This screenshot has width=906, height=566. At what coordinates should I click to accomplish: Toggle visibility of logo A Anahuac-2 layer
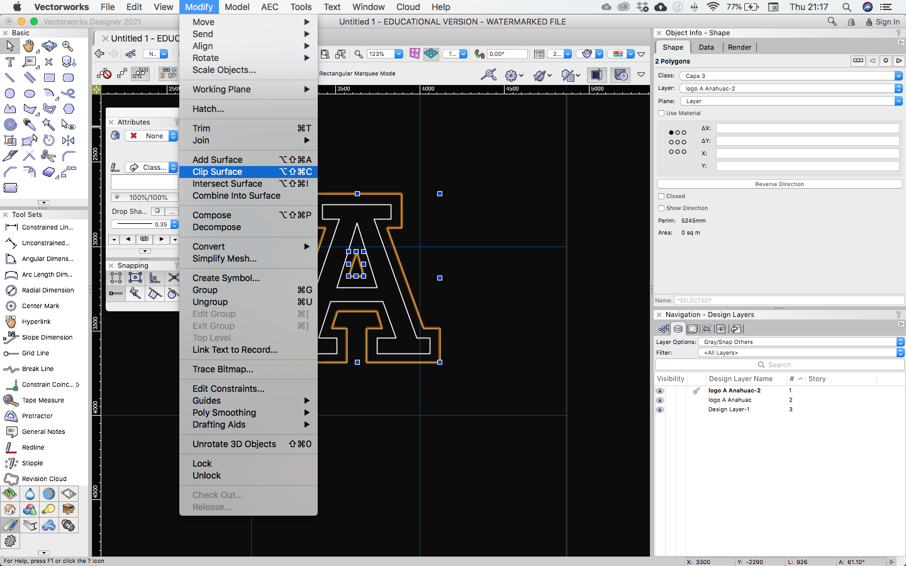pos(659,391)
